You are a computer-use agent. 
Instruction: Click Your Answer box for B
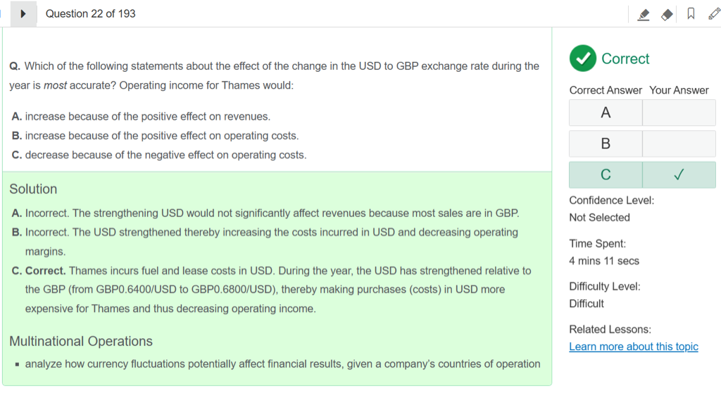coord(679,144)
